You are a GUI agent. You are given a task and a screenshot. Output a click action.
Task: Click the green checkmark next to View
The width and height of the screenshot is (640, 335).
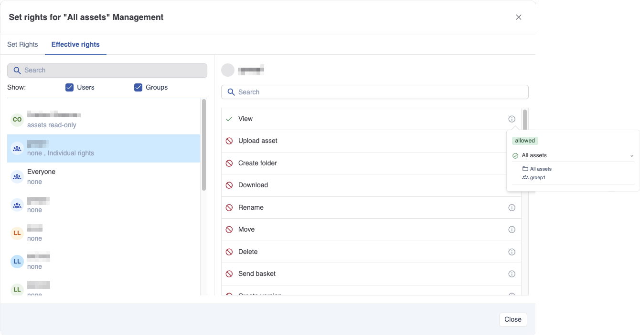point(229,119)
